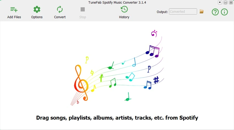Click the "Options" text label

pyautogui.click(x=37, y=17)
